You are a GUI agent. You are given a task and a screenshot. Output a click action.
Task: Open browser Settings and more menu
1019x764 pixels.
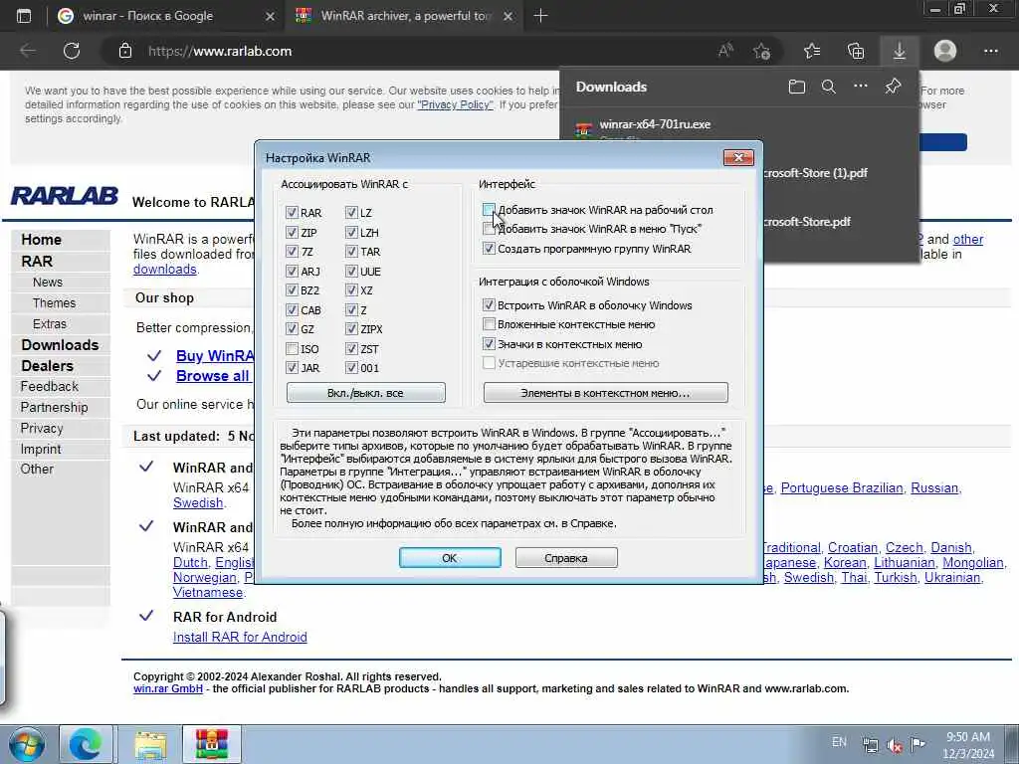point(990,51)
